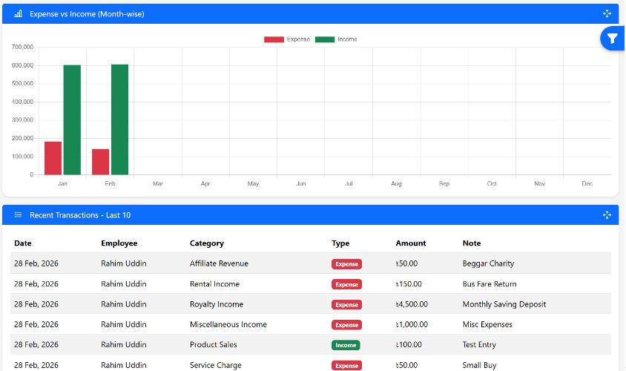The image size is (626, 371).
Task: Click list icon beside Recent Transactions title
Action: 19,215
